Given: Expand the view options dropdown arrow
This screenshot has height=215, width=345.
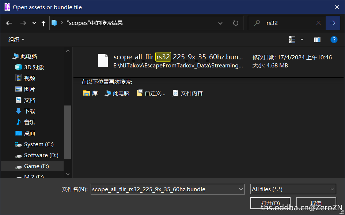Looking at the screenshot, I should point(302,40).
